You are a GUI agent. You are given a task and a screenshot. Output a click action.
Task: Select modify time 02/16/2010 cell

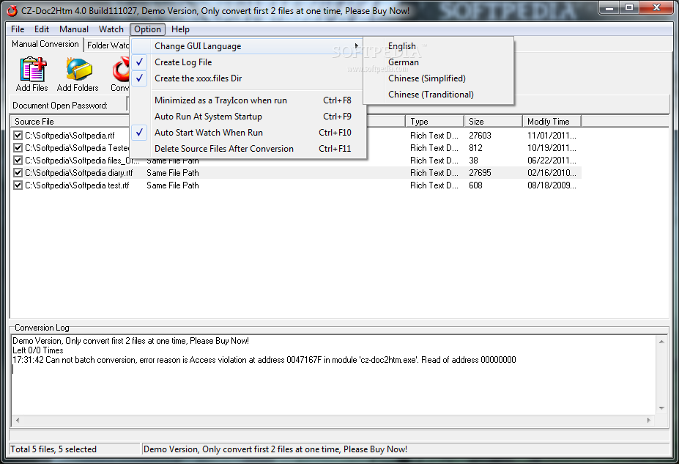click(x=552, y=173)
